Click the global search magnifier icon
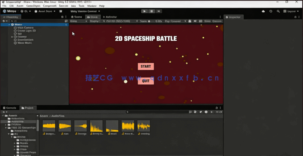Image resolution: width=303 pixels, height=156 pixels. click(x=278, y=11)
